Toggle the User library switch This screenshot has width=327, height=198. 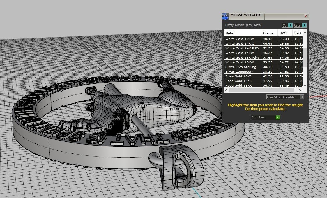[300, 25]
